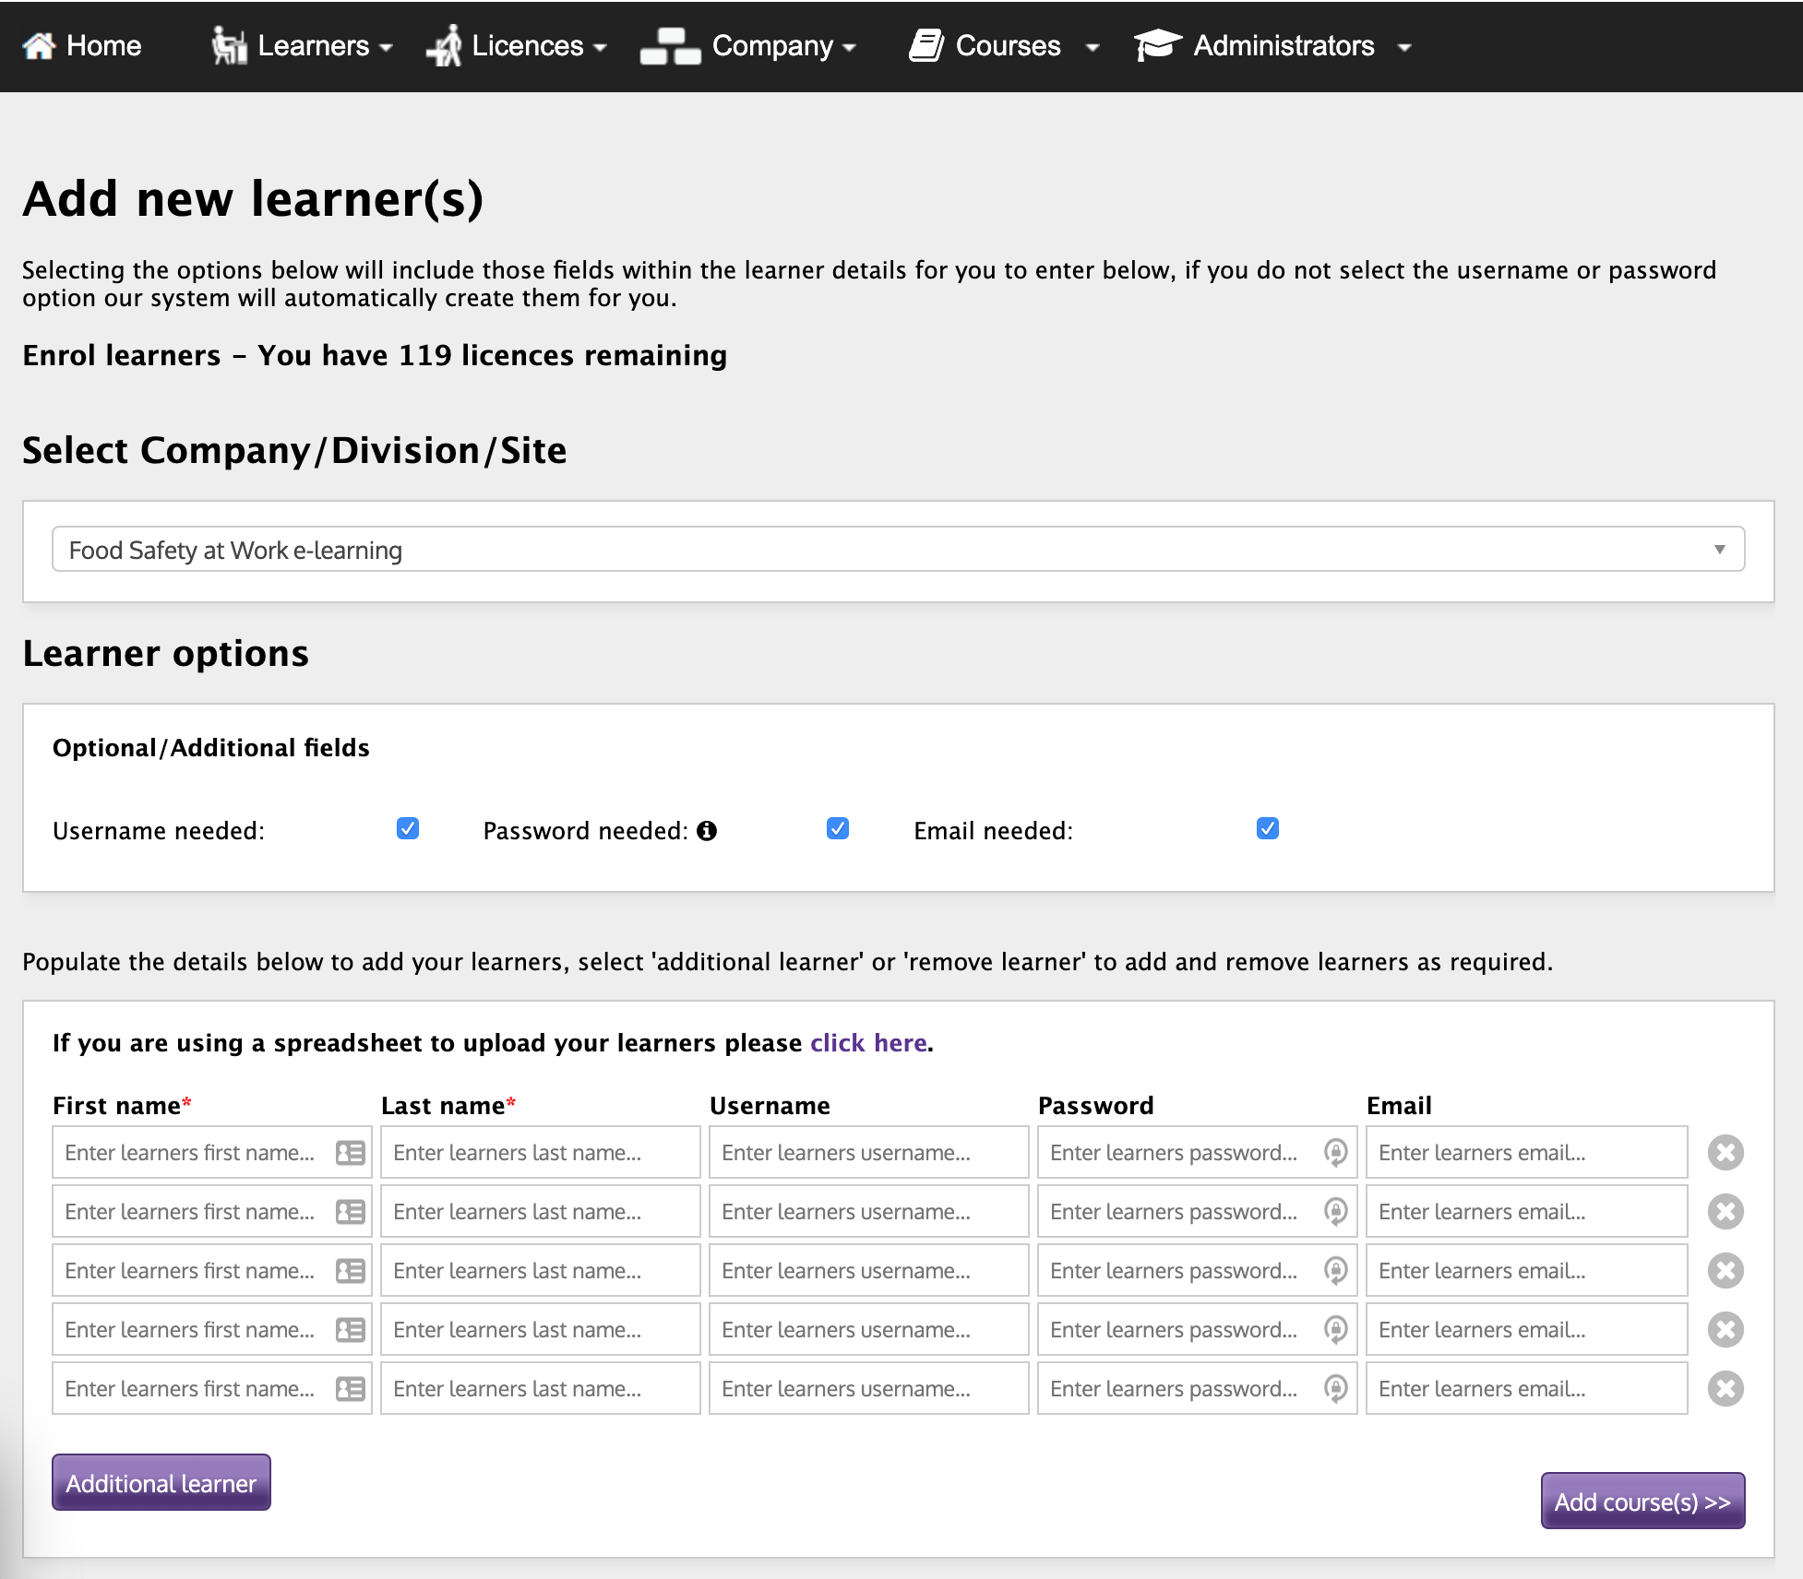
Task: Expand the Company menu caret
Action: pyautogui.click(x=849, y=48)
